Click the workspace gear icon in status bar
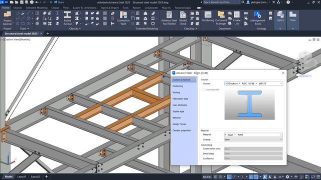 coord(287,176)
